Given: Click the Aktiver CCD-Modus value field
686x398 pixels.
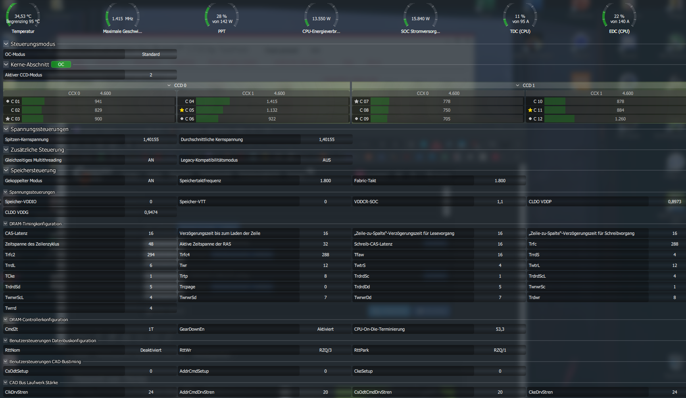Looking at the screenshot, I should (x=151, y=75).
